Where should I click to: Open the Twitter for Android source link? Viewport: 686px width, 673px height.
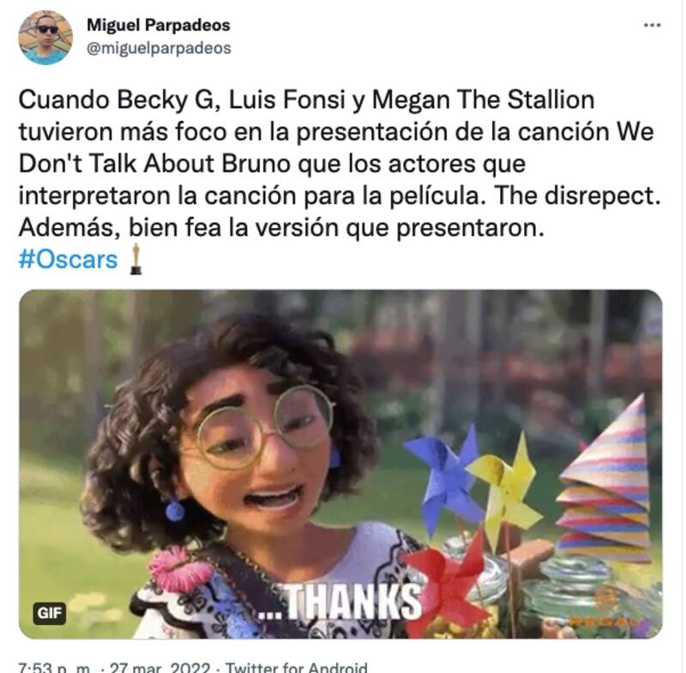[x=296, y=667]
